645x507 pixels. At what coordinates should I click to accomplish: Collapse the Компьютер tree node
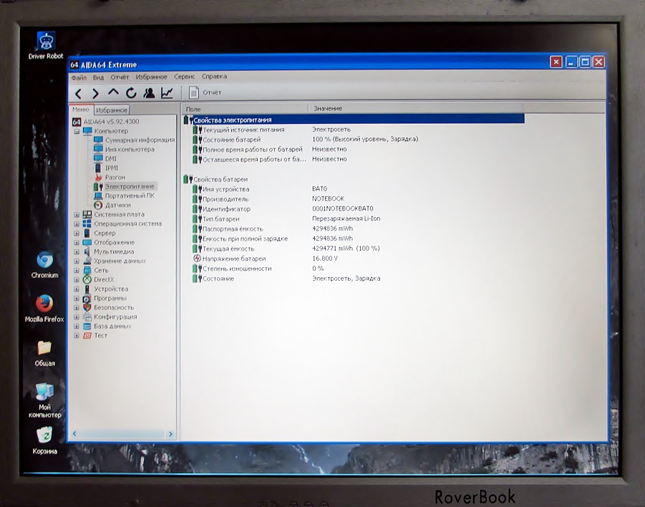(x=77, y=131)
